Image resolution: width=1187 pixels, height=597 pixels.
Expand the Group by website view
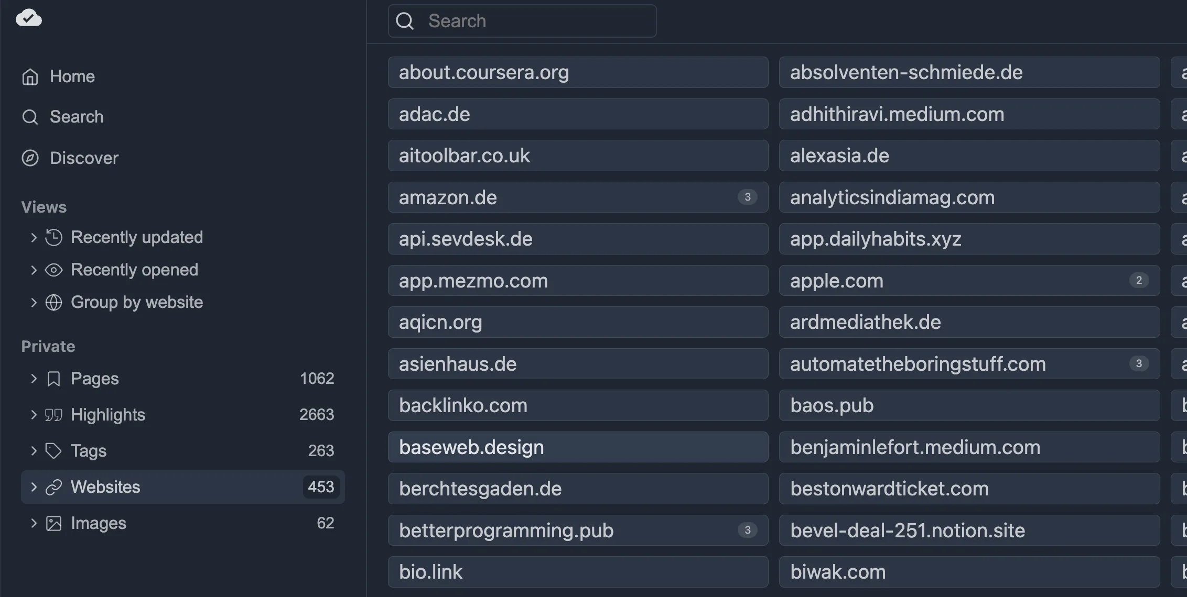[x=34, y=302]
